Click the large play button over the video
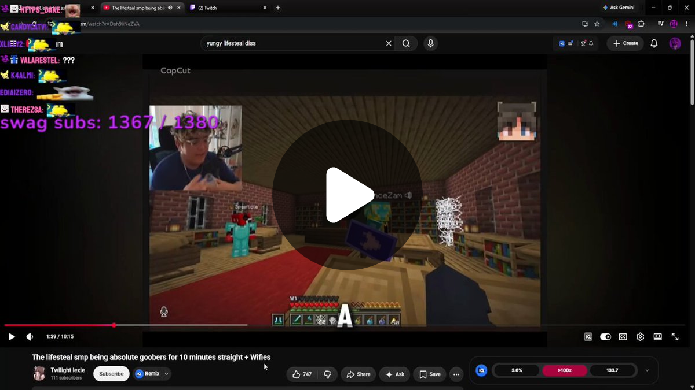Viewport: 695px width, 390px height. pyautogui.click(x=348, y=195)
